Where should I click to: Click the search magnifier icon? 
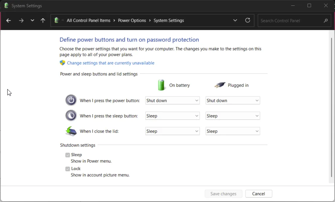pos(326,21)
